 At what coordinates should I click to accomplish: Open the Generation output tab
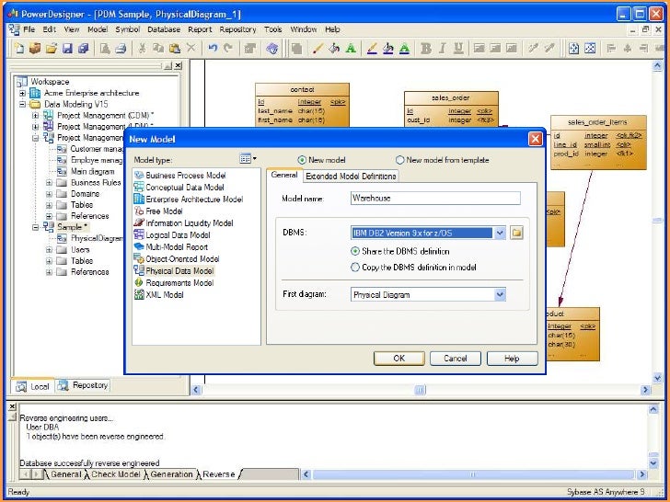point(171,474)
